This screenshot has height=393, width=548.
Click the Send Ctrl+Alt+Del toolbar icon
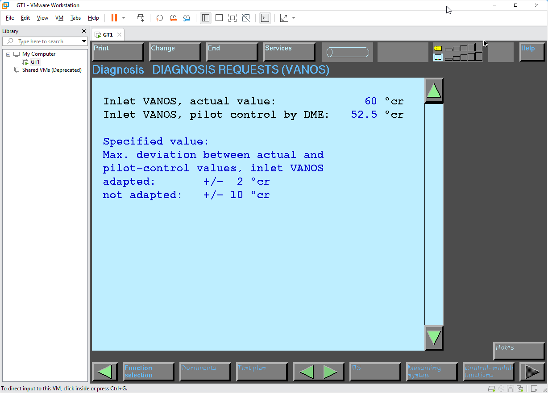click(141, 18)
